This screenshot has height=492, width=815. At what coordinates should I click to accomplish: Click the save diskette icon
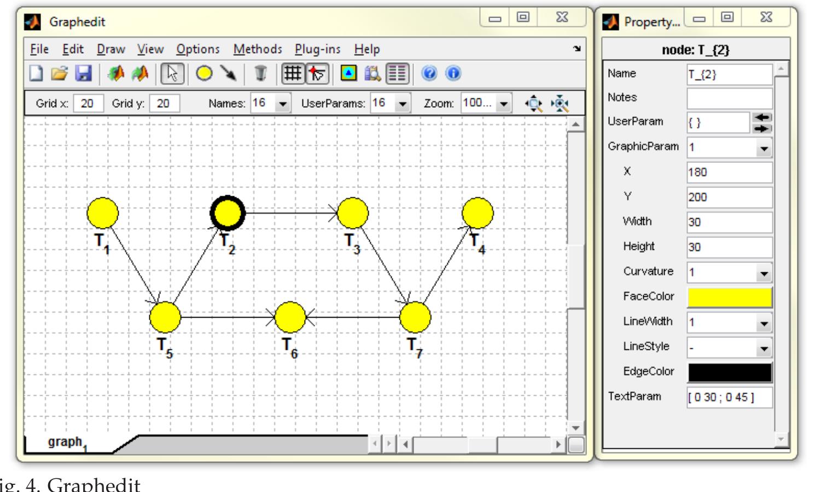(83, 73)
